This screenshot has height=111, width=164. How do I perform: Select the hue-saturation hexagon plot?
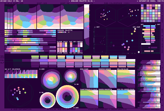point(20,93)
